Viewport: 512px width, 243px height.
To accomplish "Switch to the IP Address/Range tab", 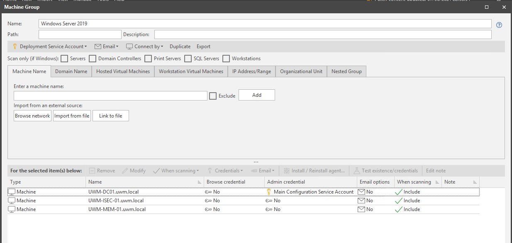I will (x=251, y=71).
